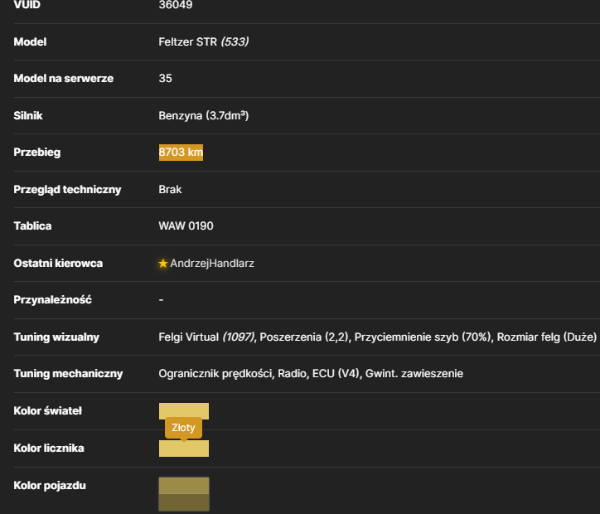
Task: Click the Kolor pojazdu label
Action: pyautogui.click(x=50, y=485)
